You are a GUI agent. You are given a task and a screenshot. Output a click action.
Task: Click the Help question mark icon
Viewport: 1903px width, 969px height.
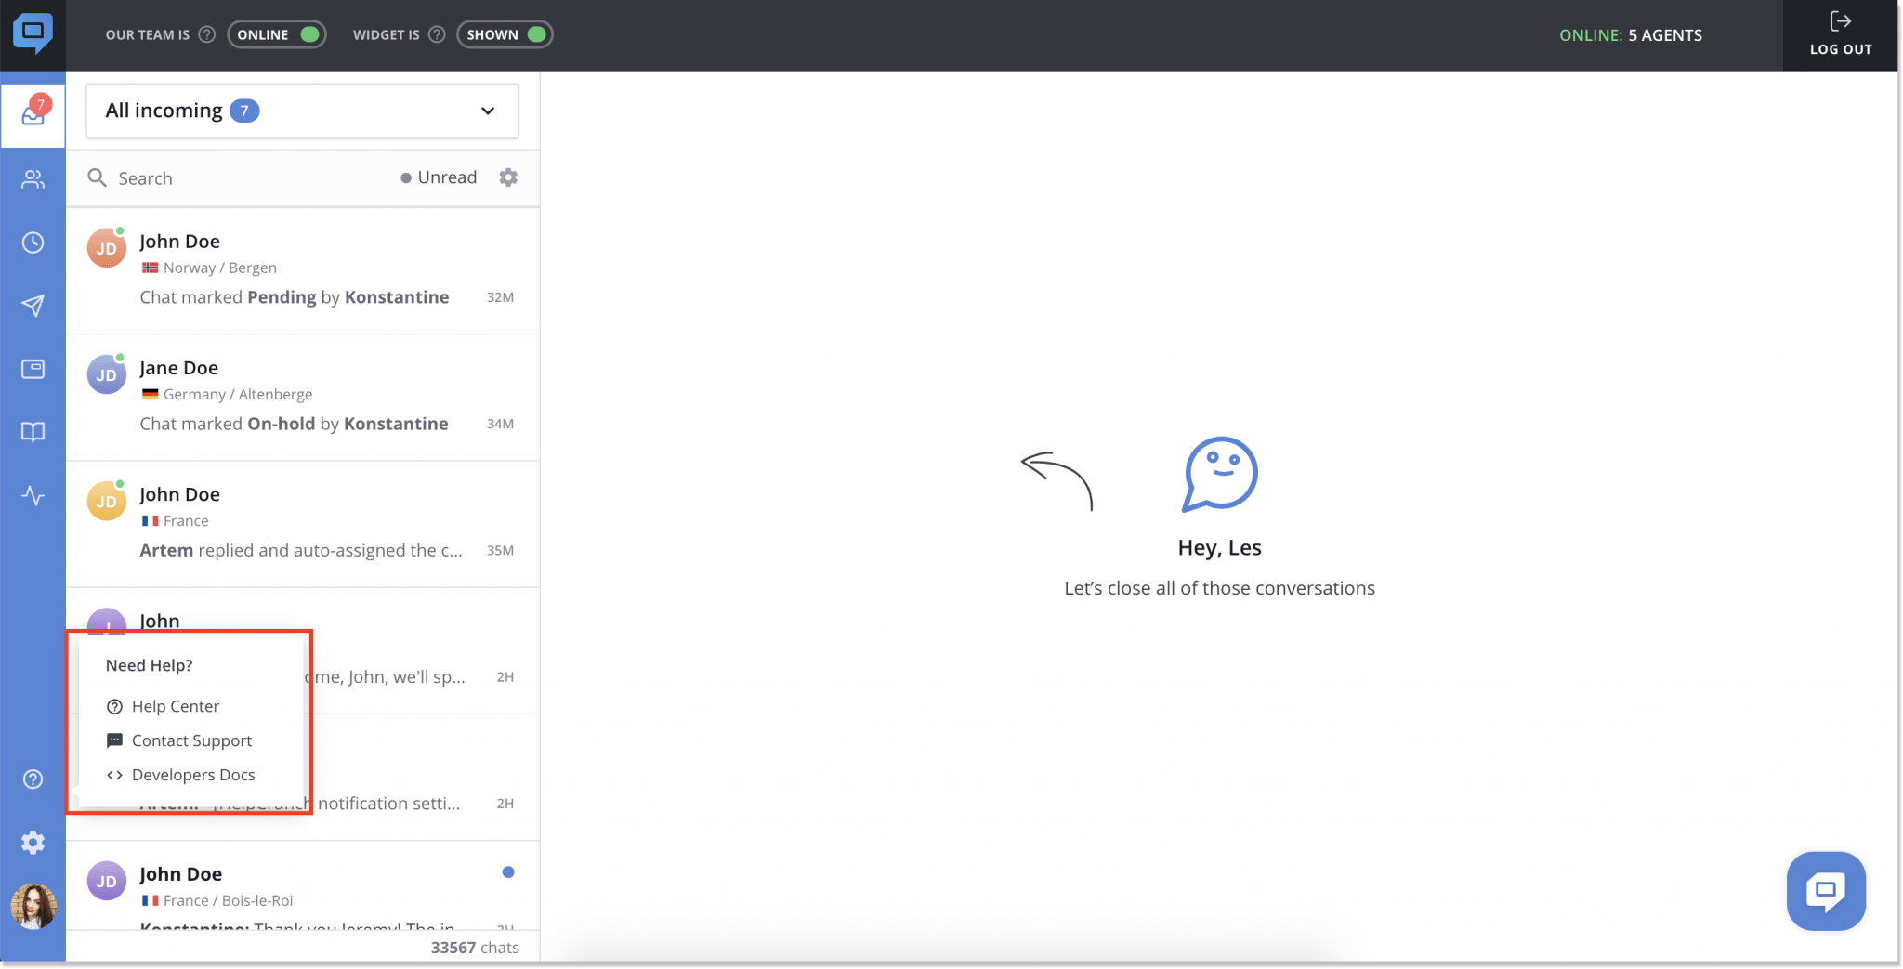click(x=33, y=779)
